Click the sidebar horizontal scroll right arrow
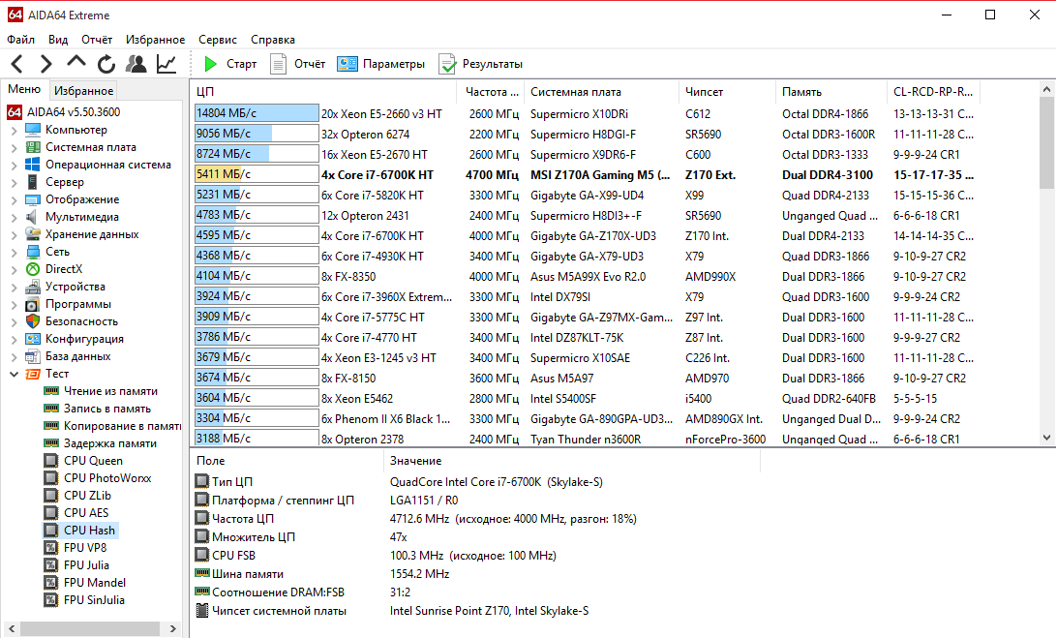1057x638 pixels. click(x=173, y=628)
